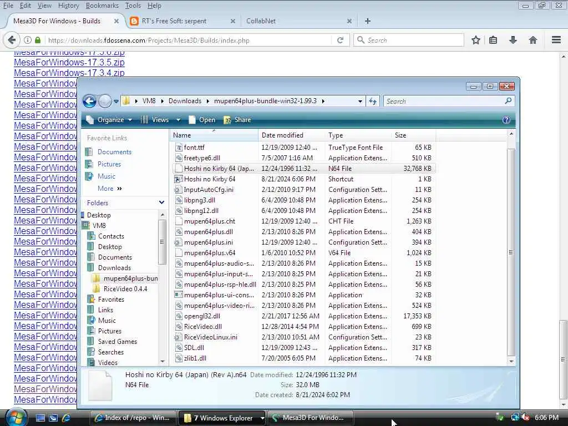The height and width of the screenshot is (426, 568).
Task: Open MesaForWindows-17.3.5.zip download link
Action: click(x=69, y=62)
